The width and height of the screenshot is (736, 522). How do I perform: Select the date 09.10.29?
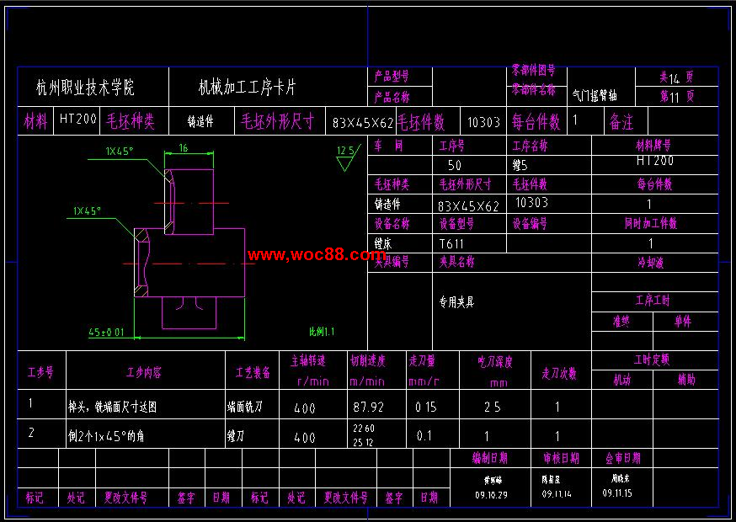tap(491, 495)
